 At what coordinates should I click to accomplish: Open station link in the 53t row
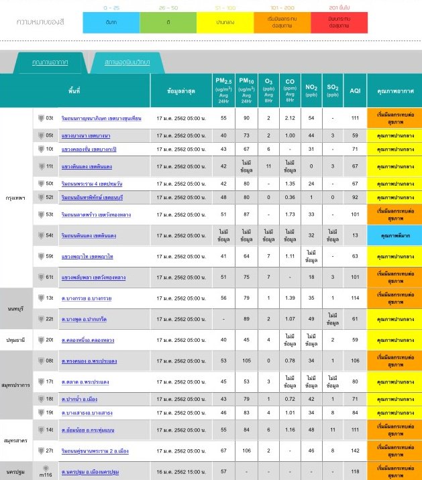click(x=96, y=215)
